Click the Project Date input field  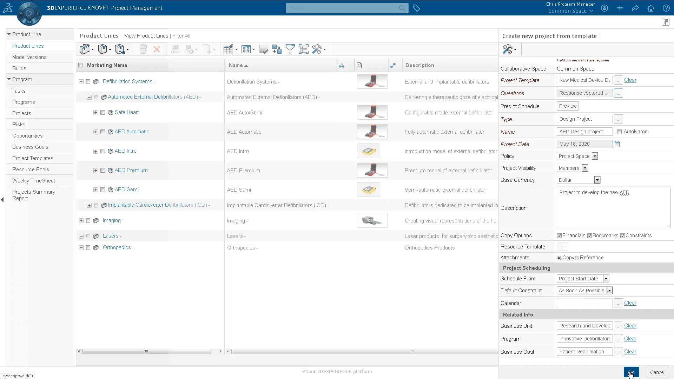click(584, 144)
